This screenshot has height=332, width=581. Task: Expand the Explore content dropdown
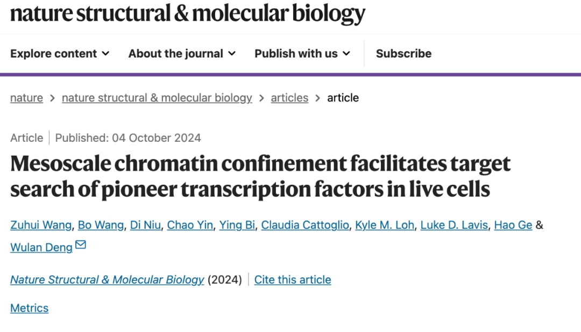click(60, 54)
